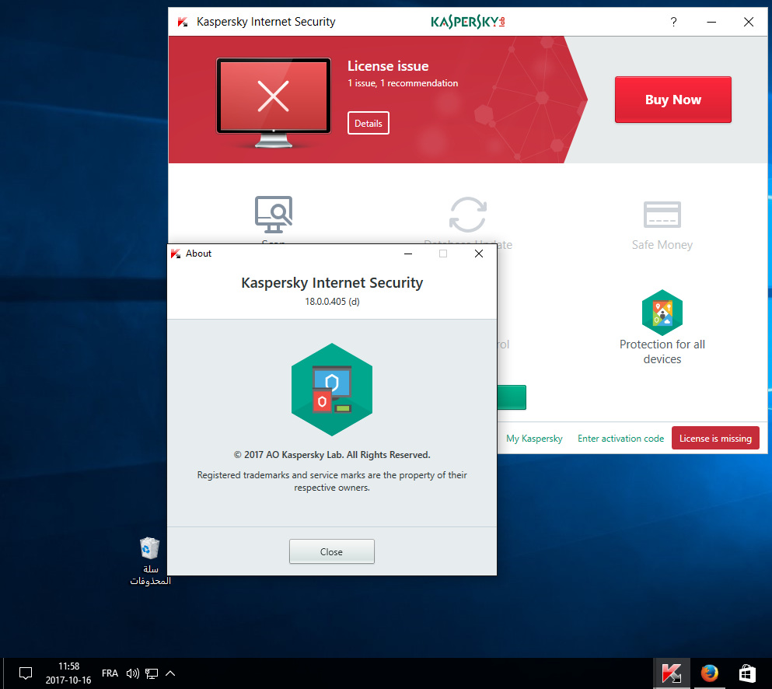Click Kaspersky hexagon product logo in About dialog
Screen dimensions: 772x689
coord(332,389)
